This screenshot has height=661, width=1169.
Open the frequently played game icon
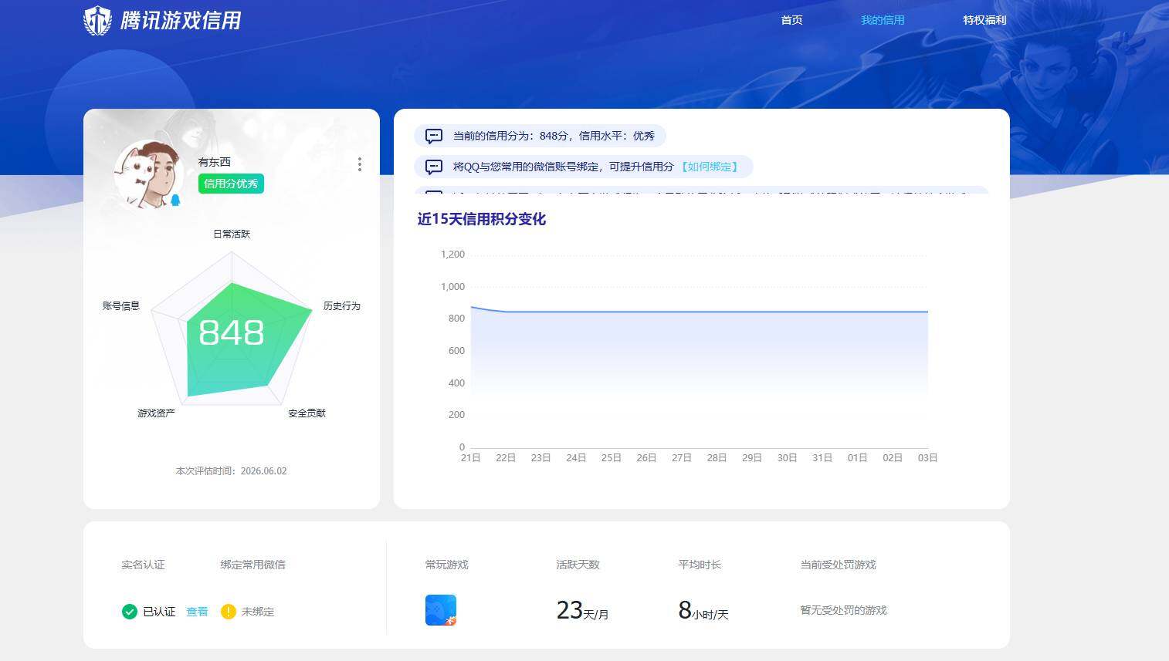[441, 610]
